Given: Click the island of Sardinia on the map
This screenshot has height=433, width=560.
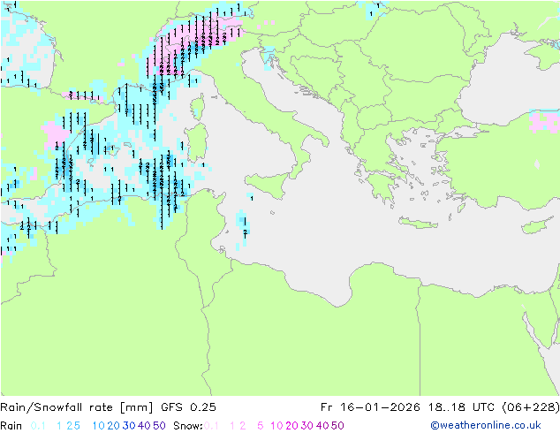Looking at the screenshot, I should 197,143.
